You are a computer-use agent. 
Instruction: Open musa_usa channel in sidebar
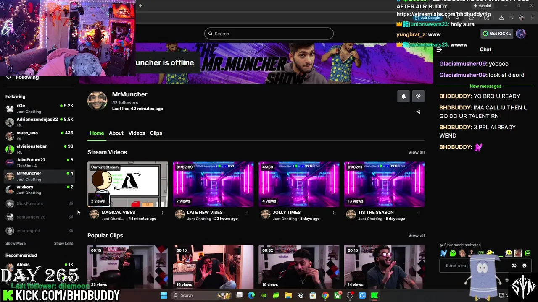click(39, 135)
